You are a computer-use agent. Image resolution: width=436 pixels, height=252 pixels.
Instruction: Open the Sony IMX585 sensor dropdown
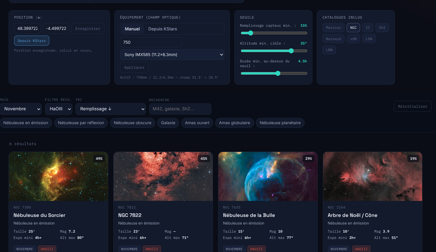tap(172, 55)
